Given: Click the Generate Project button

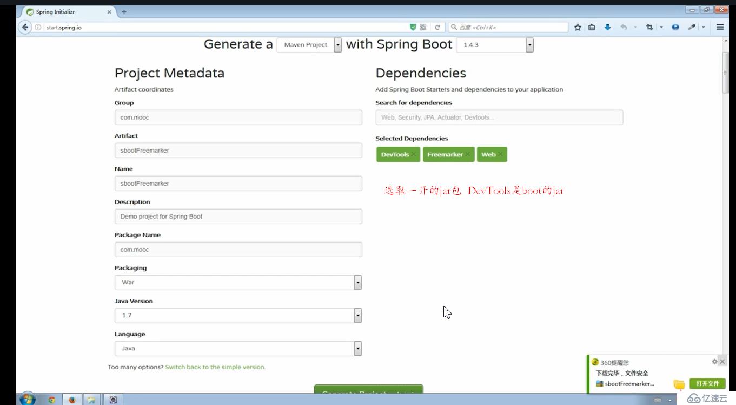Looking at the screenshot, I should (x=369, y=389).
